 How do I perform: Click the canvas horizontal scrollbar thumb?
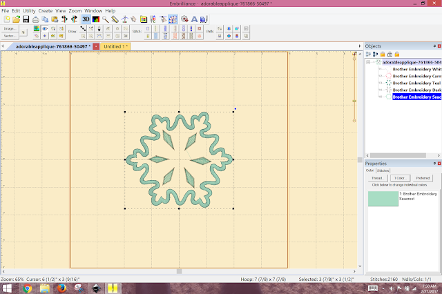coord(179,271)
